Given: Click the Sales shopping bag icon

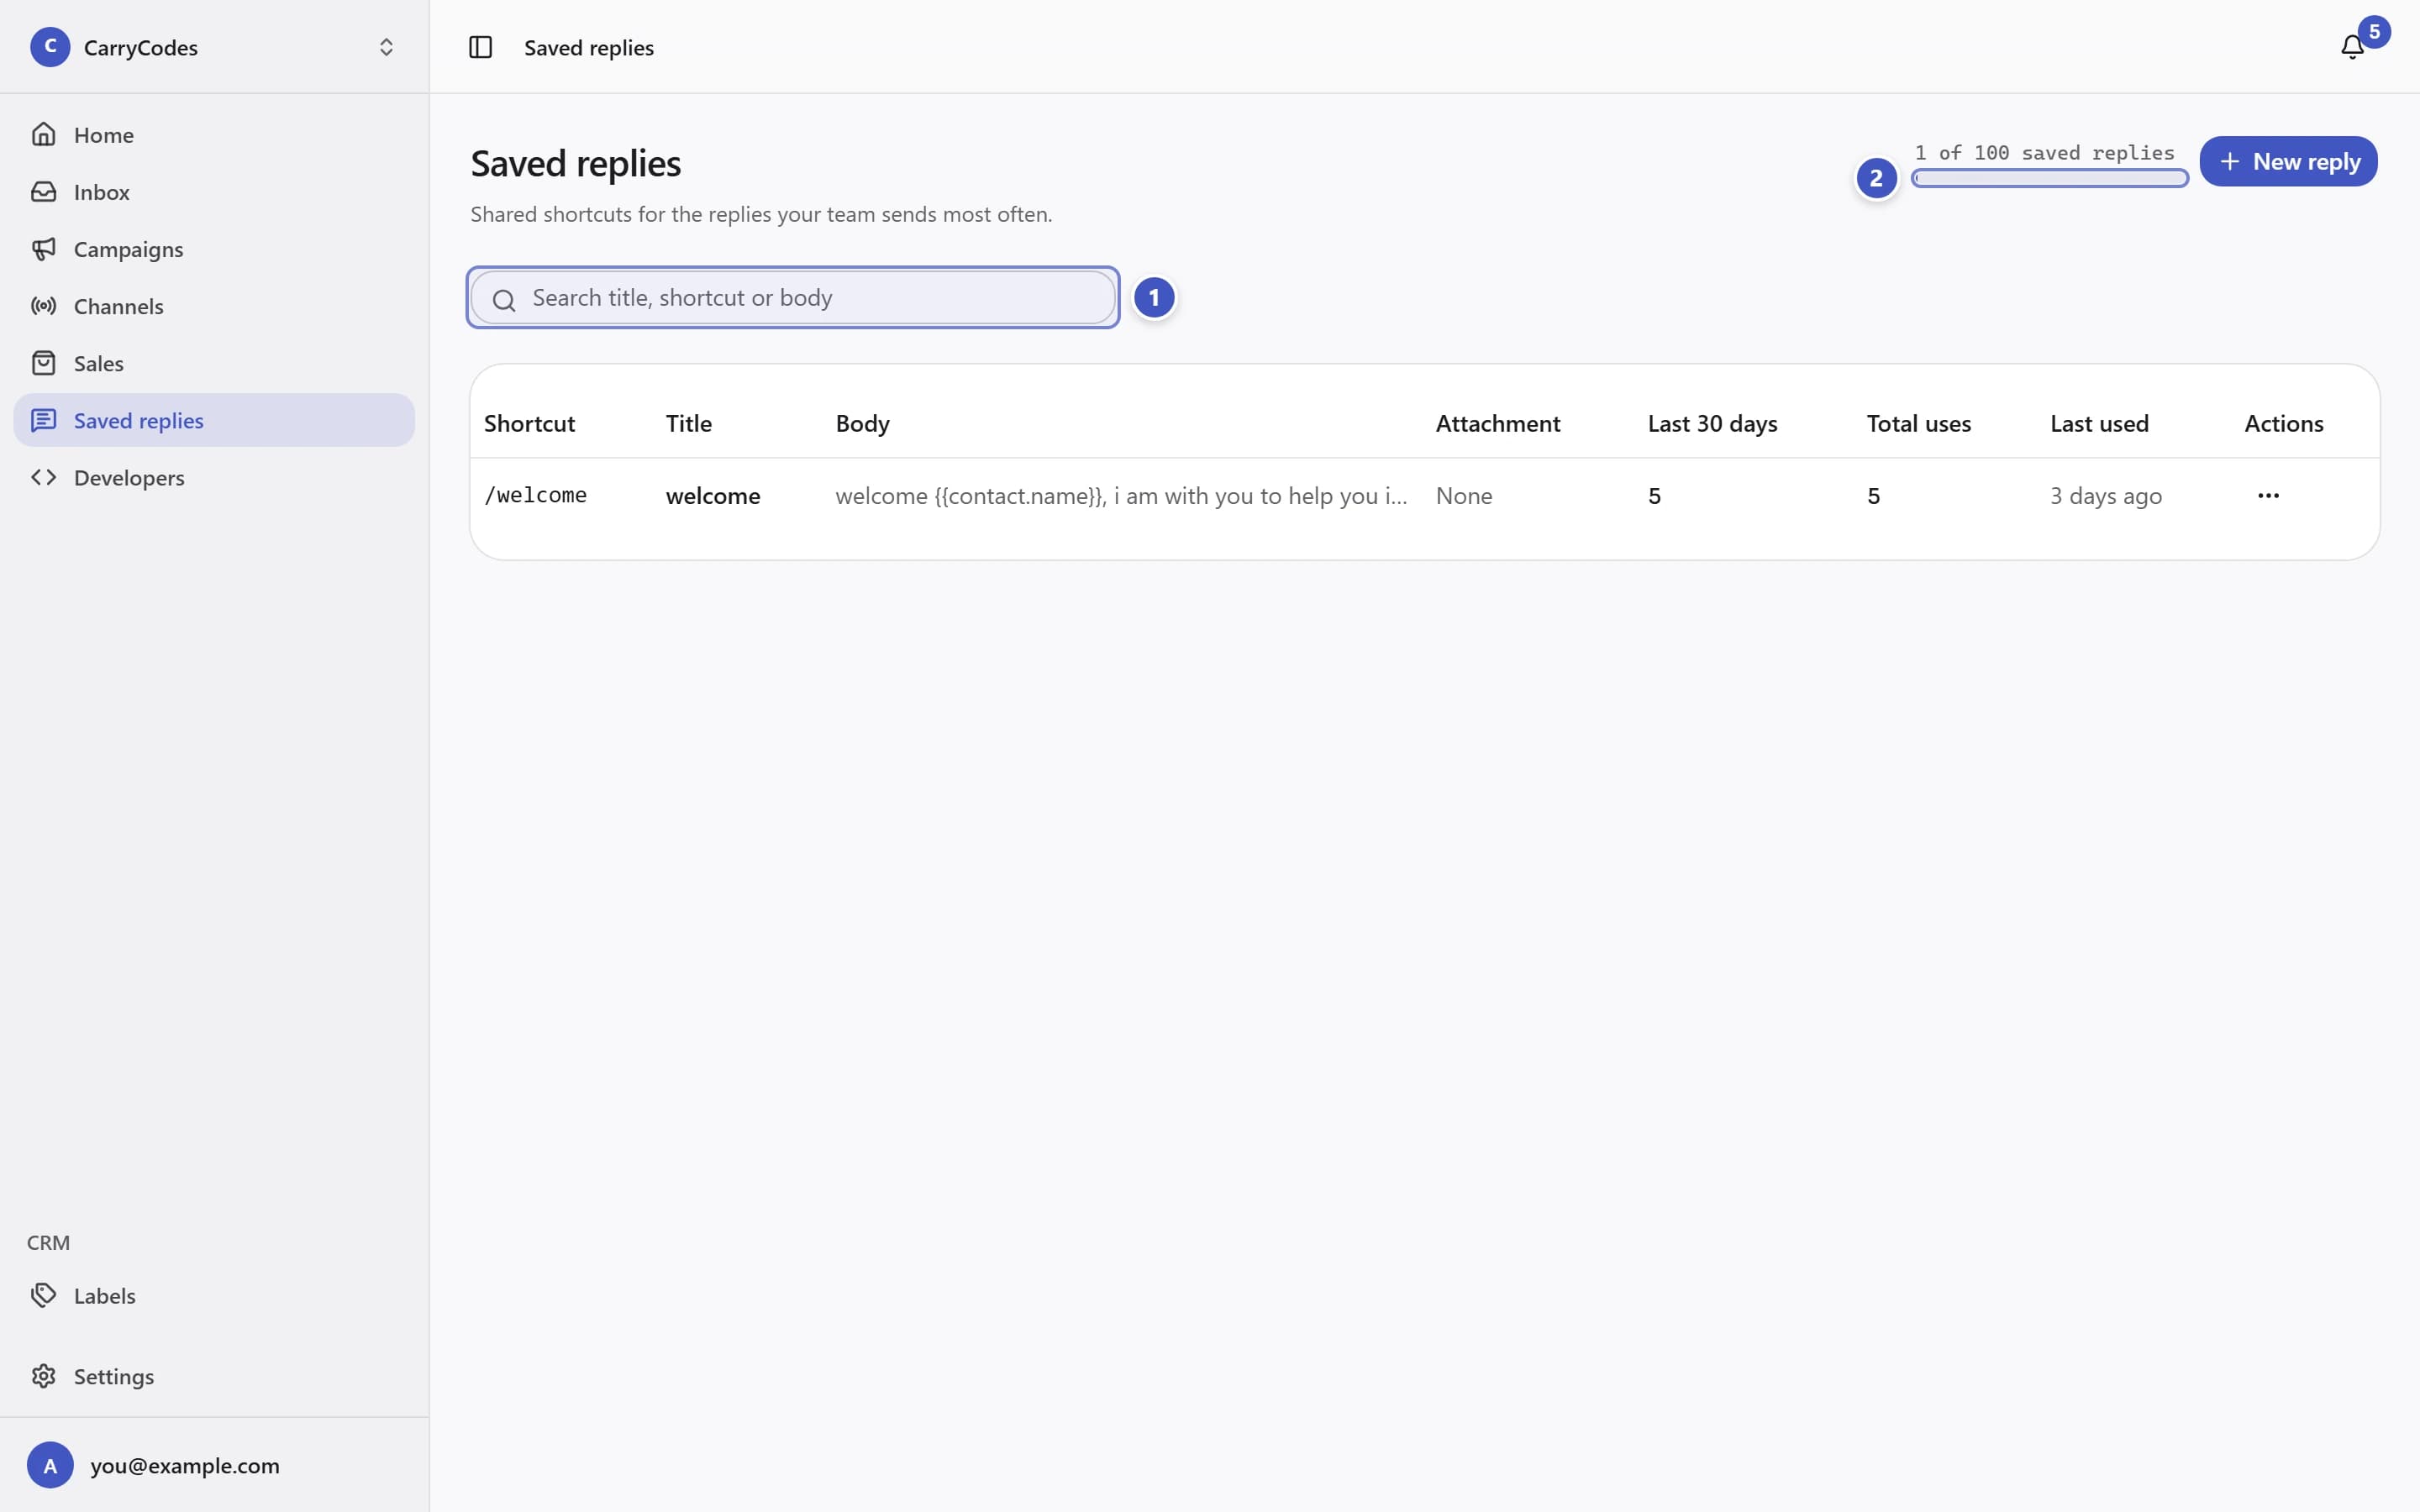Looking at the screenshot, I should [x=43, y=362].
